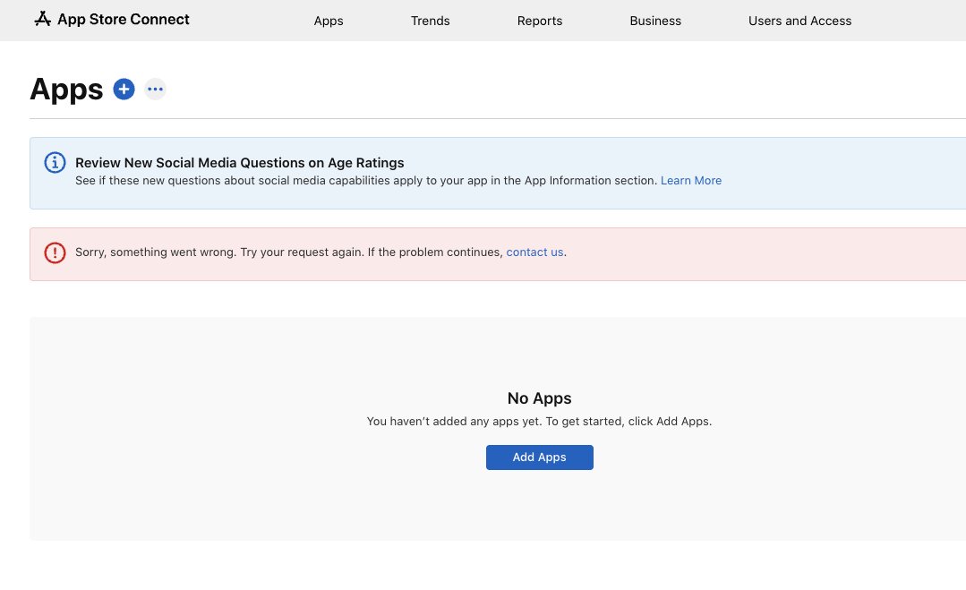
Task: Click the contact us link
Action: [534, 252]
